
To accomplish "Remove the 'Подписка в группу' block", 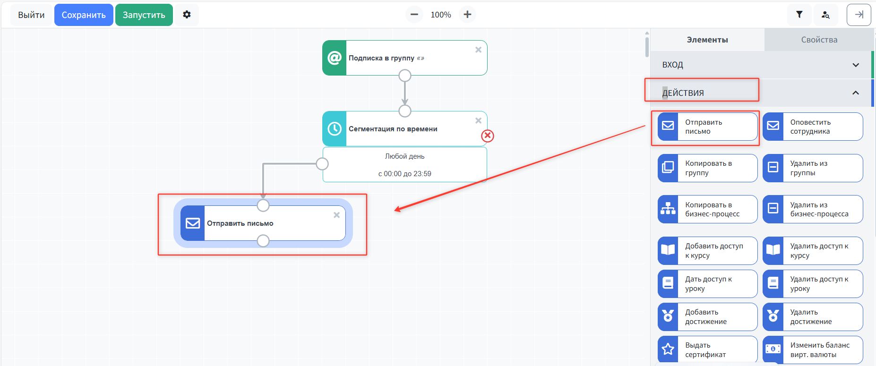I will point(478,50).
